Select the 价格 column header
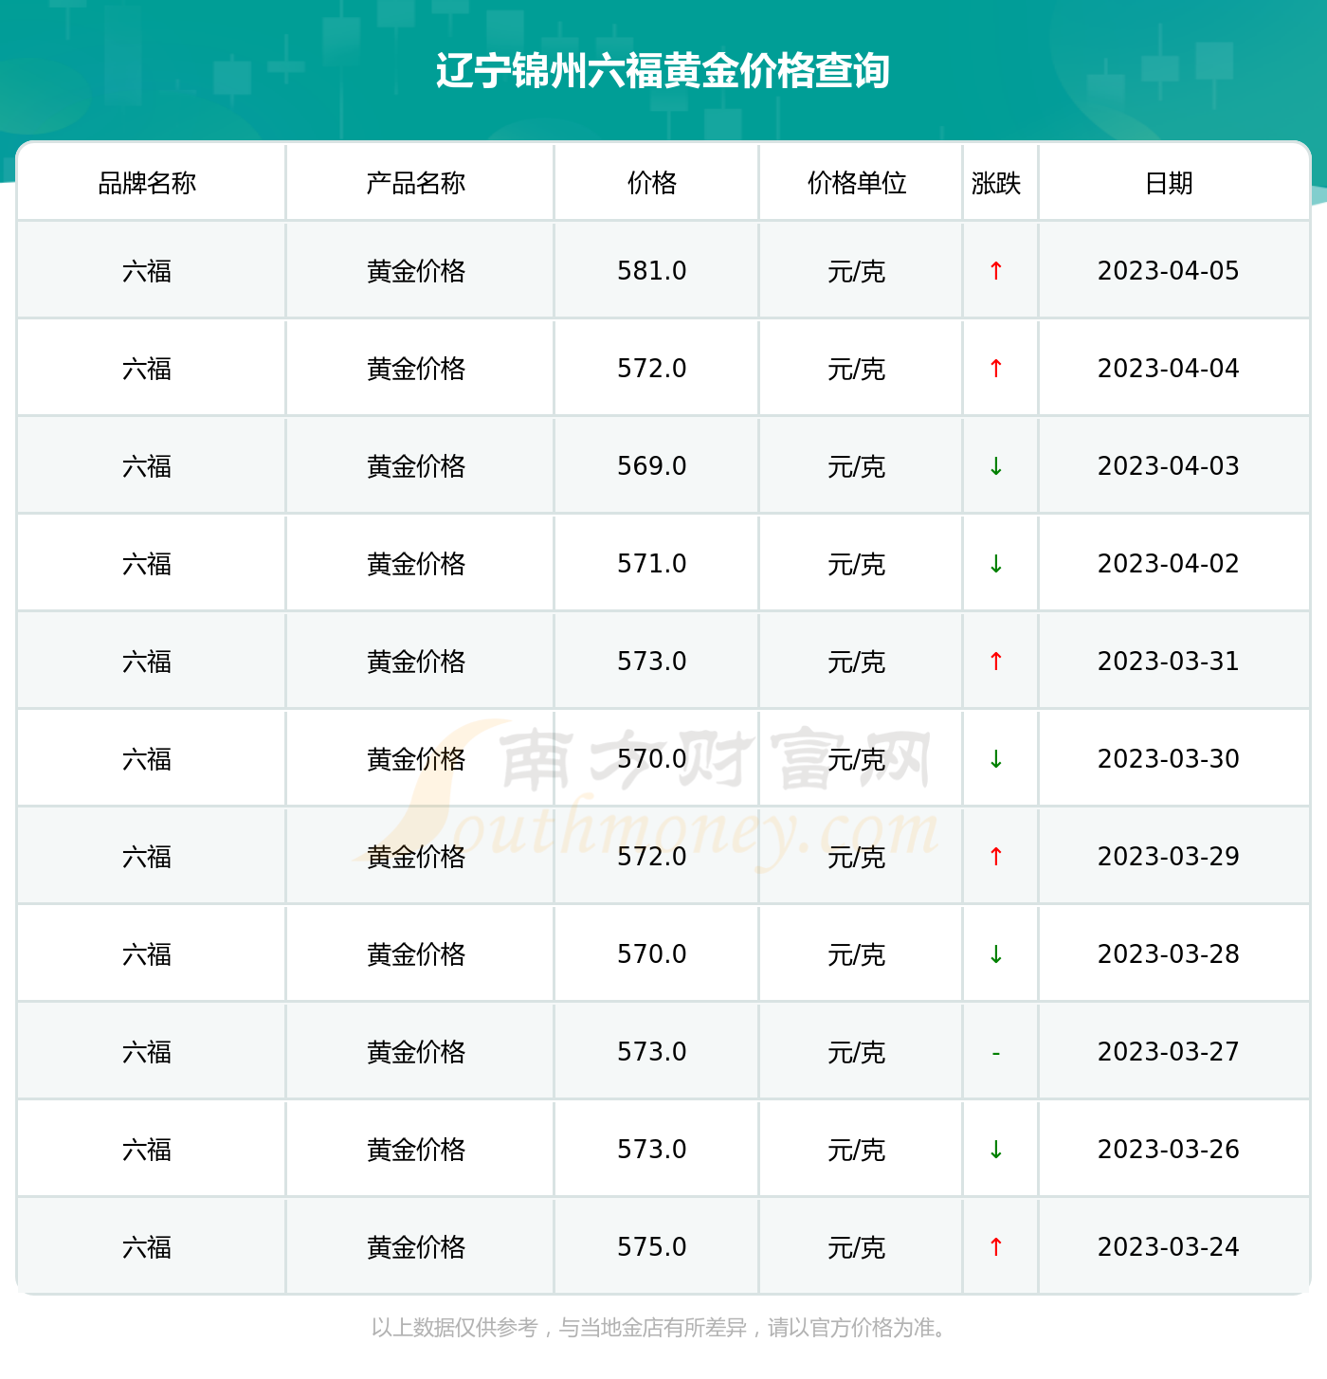 point(652,183)
